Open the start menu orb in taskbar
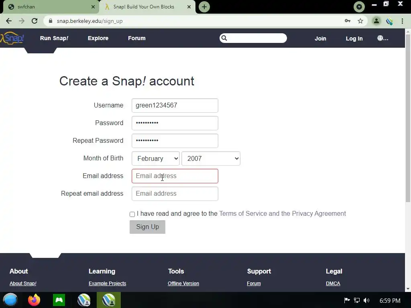Screen dimensions: 411x308 tap(10, 300)
